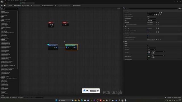Collapse the Tags section in details
The image size is (182, 102).
tap(124, 26)
